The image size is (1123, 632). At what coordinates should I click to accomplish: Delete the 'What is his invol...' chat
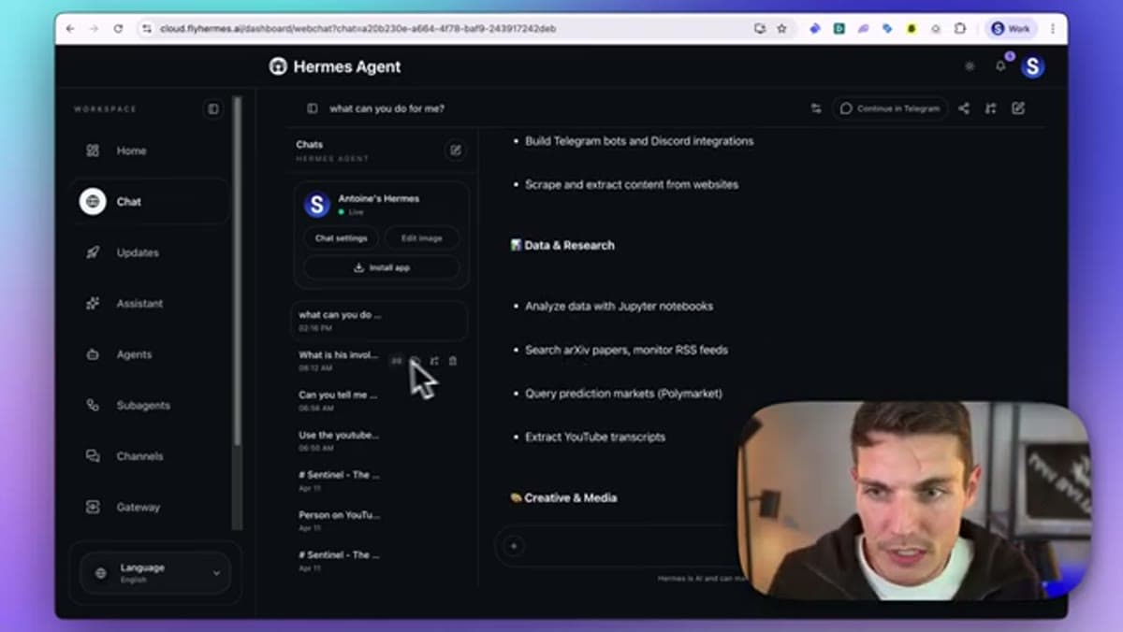point(453,361)
